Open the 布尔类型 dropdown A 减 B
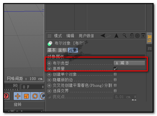Image resolution: width=157 pixels, height=116 pixels. point(129,63)
